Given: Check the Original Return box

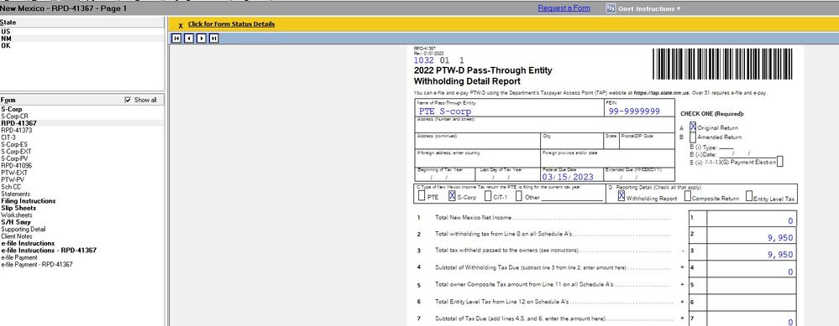Looking at the screenshot, I should pyautogui.click(x=693, y=127).
